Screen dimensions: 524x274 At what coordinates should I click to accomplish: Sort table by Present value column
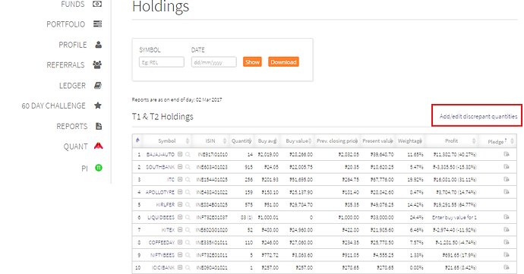(x=377, y=141)
